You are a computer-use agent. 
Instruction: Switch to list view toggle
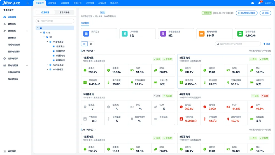(91, 44)
